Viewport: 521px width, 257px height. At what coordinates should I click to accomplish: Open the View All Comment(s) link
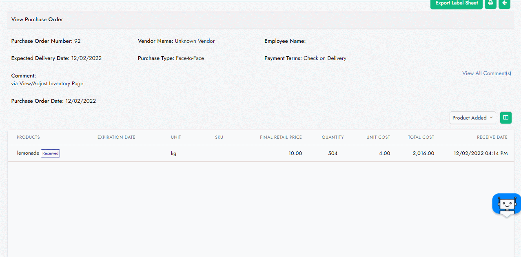[486, 73]
